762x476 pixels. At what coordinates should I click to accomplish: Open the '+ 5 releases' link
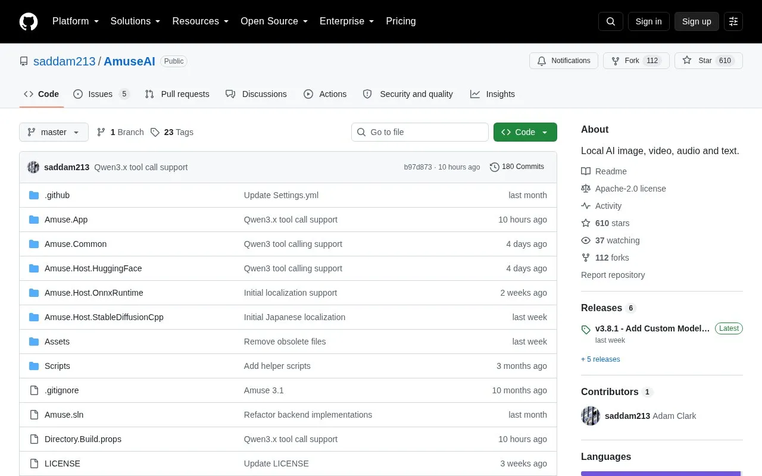pyautogui.click(x=601, y=359)
